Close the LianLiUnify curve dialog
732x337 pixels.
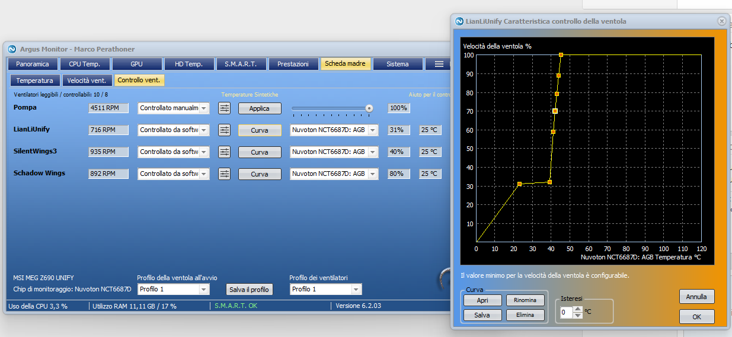pyautogui.click(x=721, y=21)
